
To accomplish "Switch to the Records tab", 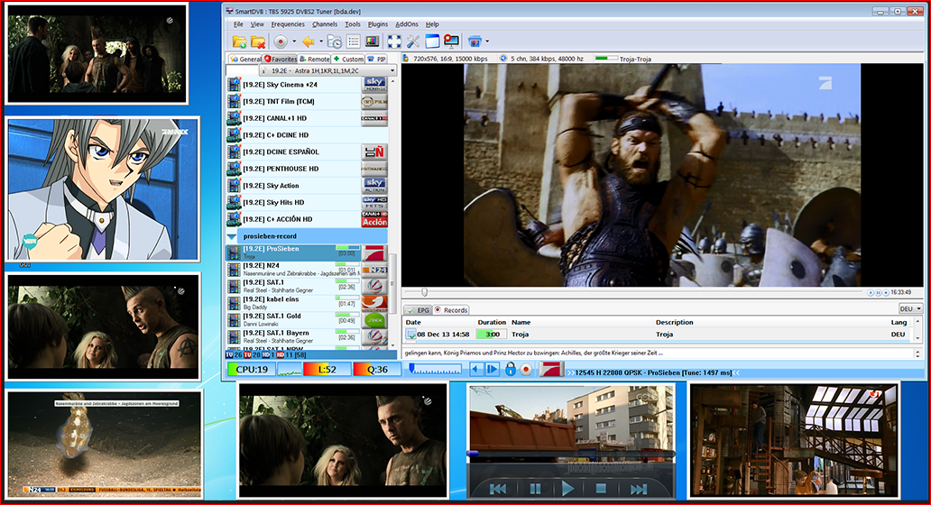I will coord(451,310).
